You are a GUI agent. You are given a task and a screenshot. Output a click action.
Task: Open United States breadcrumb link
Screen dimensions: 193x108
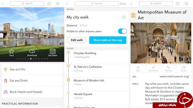(x=9, y=11)
